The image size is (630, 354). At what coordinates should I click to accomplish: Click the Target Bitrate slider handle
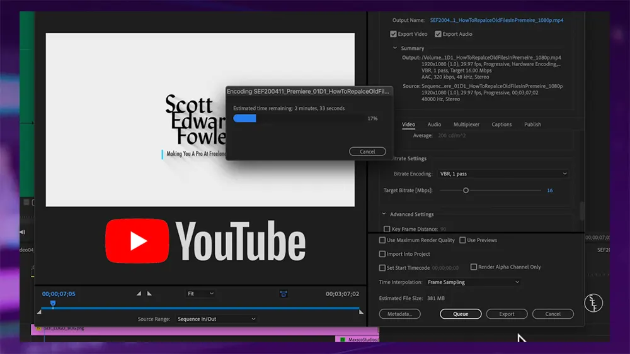(466, 190)
